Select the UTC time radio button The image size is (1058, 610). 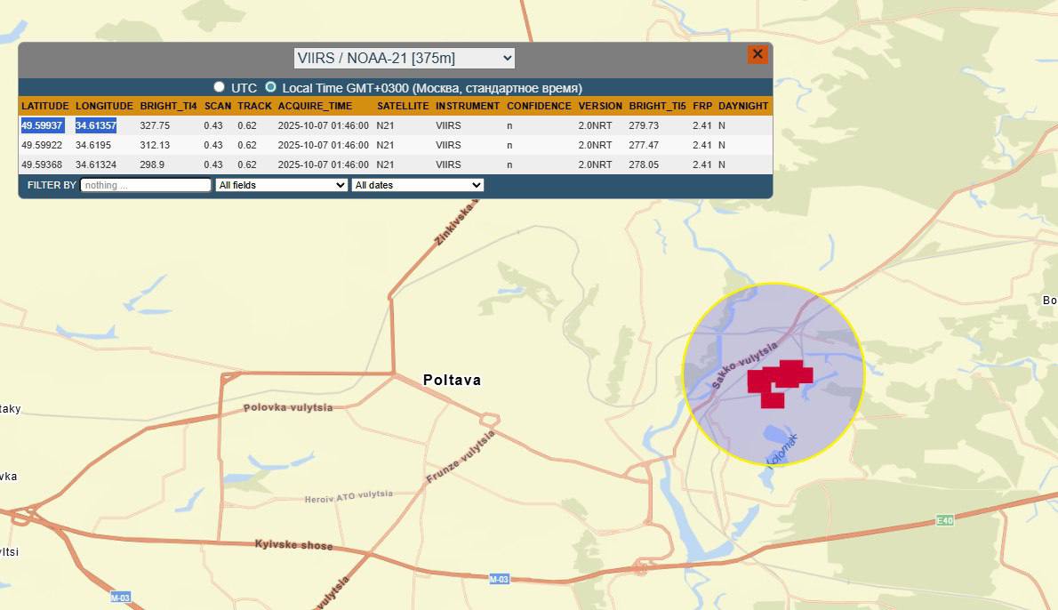[x=220, y=87]
